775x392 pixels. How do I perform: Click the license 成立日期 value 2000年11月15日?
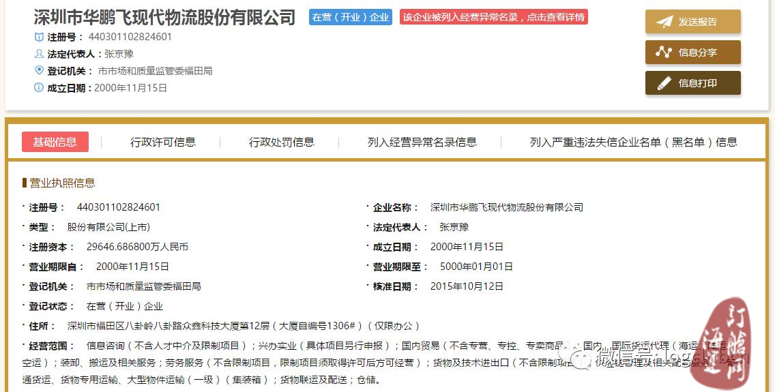point(467,247)
